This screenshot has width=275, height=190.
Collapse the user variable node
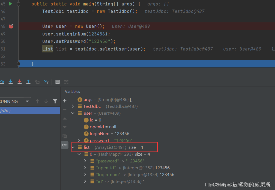click(73, 113)
